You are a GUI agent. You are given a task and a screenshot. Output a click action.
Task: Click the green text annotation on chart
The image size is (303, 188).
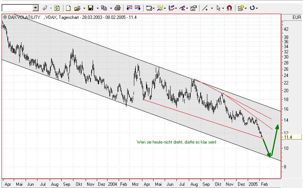177,142
